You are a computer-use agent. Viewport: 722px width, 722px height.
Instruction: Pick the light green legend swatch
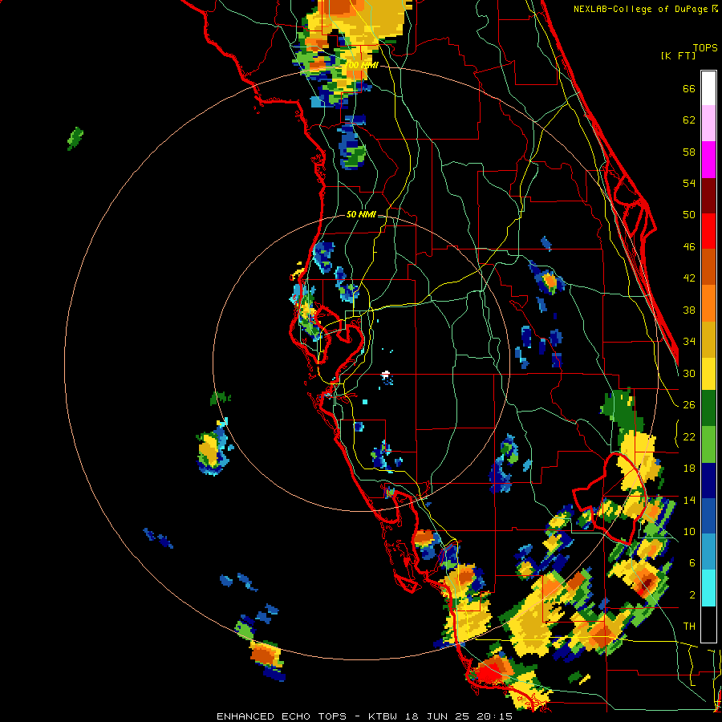click(x=708, y=444)
